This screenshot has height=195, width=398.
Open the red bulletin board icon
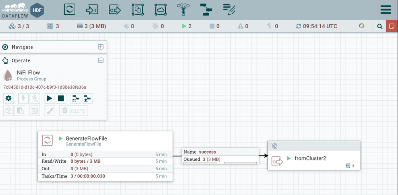(x=392, y=26)
